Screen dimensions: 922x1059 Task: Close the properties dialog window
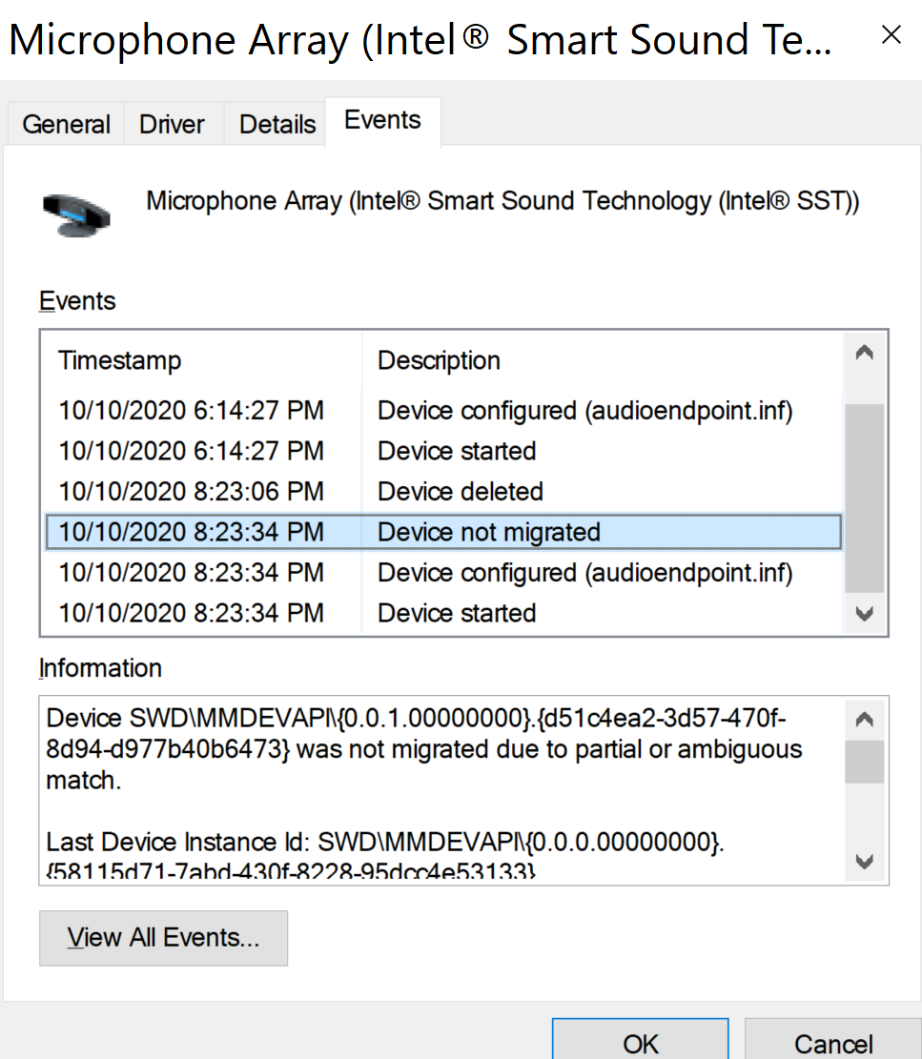click(x=891, y=36)
